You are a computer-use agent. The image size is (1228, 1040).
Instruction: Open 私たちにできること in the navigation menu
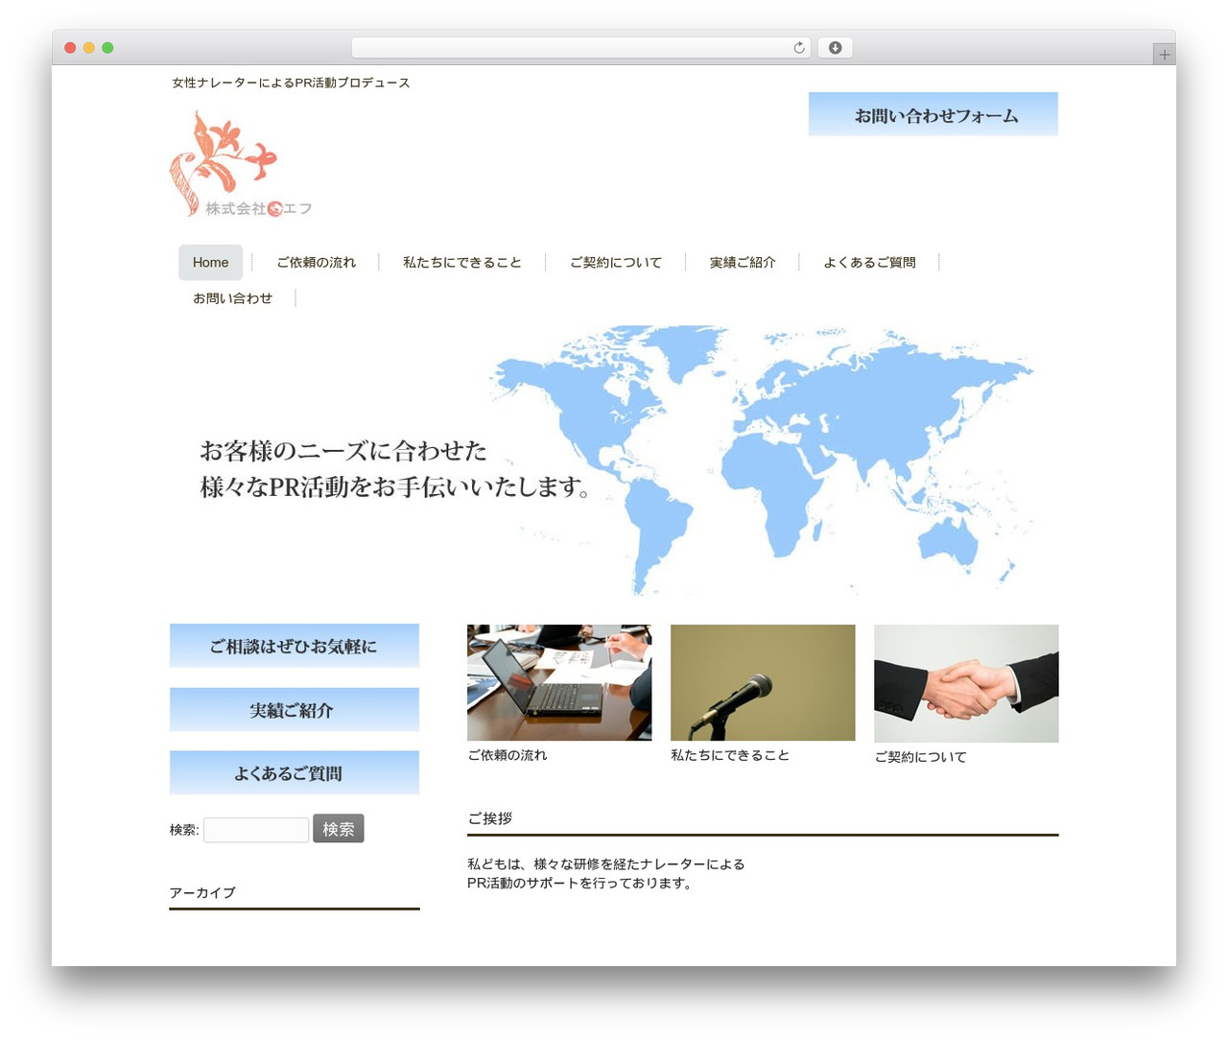point(462,263)
